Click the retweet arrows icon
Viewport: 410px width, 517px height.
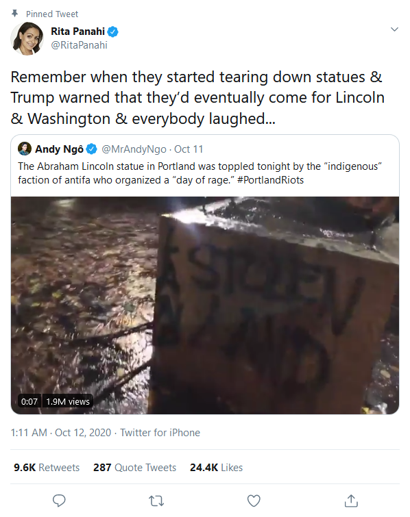pyautogui.click(x=156, y=501)
